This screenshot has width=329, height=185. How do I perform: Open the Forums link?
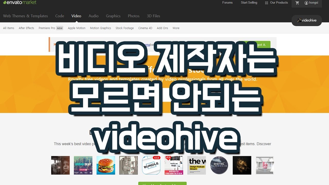click(x=227, y=3)
